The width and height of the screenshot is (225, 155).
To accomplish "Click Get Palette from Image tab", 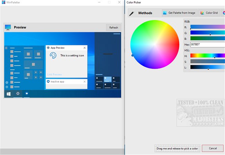I will click(x=180, y=13).
